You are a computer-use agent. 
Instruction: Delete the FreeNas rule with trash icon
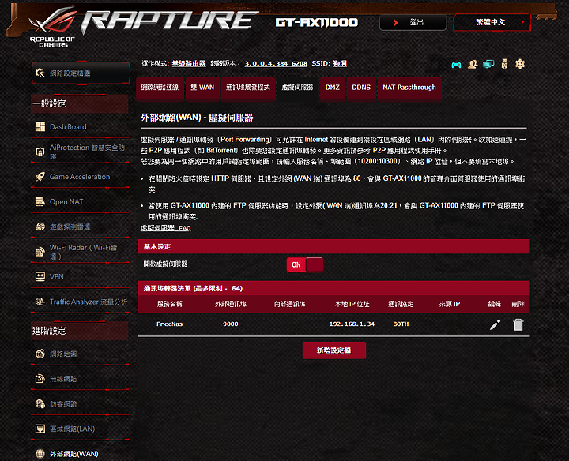point(518,324)
